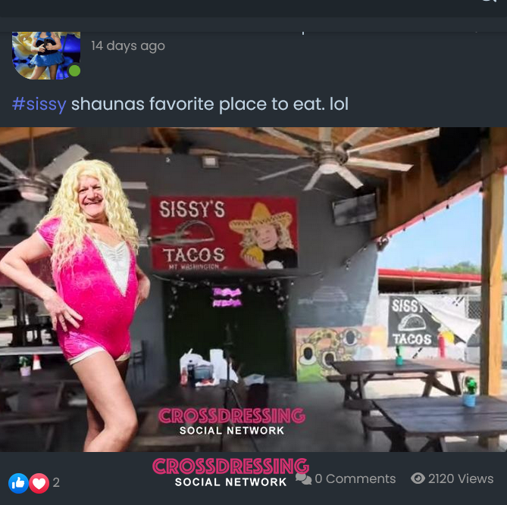Click the partially visible top-right header icon
This screenshot has width=507, height=505.
click(x=490, y=2)
